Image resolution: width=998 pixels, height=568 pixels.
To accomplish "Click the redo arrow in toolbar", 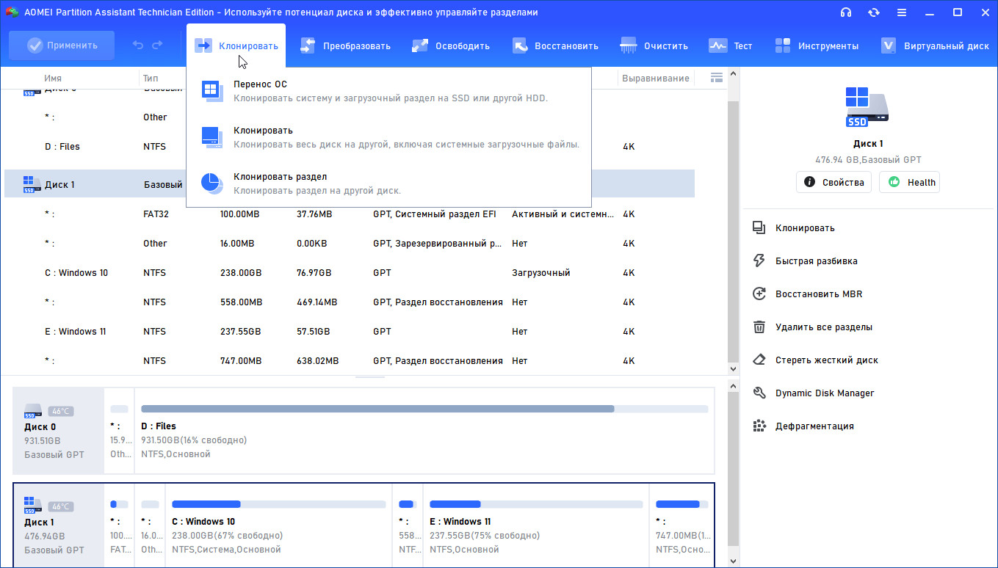I will [157, 45].
